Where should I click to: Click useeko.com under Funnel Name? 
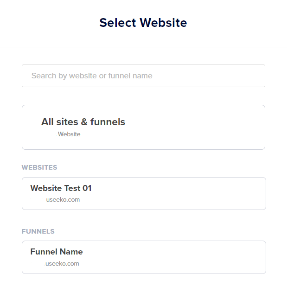pyautogui.click(x=62, y=264)
